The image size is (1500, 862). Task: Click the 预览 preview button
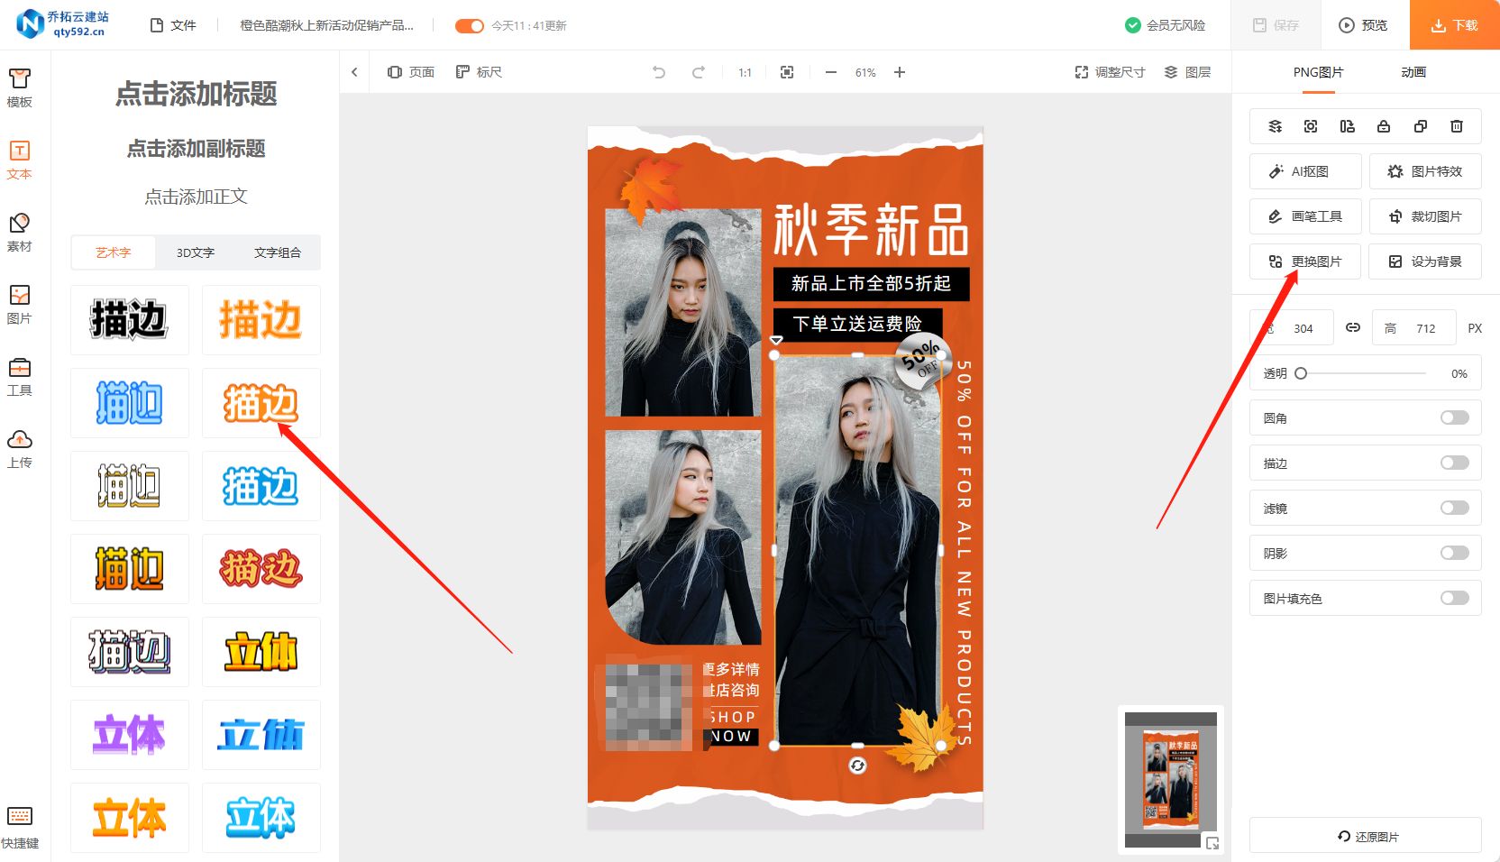click(1364, 25)
